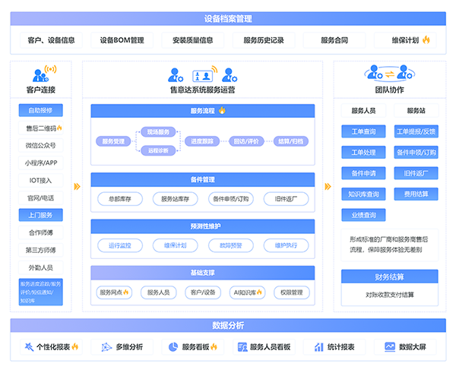Click the flame icon on 服务网点 pill
The width and height of the screenshot is (456, 373).
[x=125, y=292]
